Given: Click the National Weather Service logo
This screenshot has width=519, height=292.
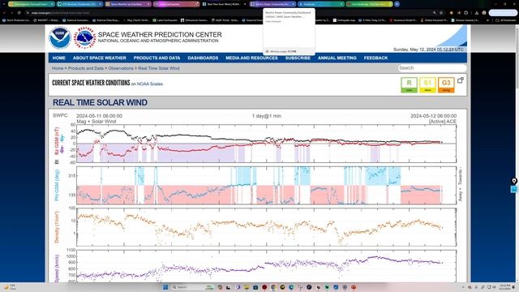Looking at the screenshot, I should coord(84,38).
